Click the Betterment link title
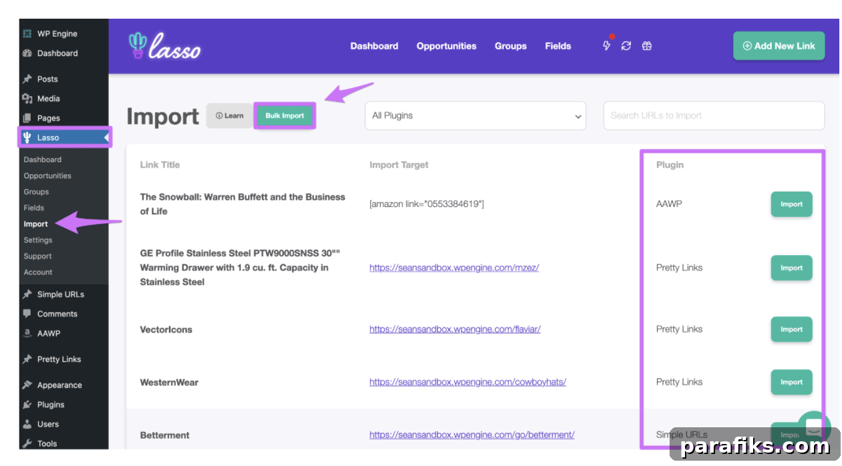This screenshot has height=466, width=842. [x=164, y=435]
